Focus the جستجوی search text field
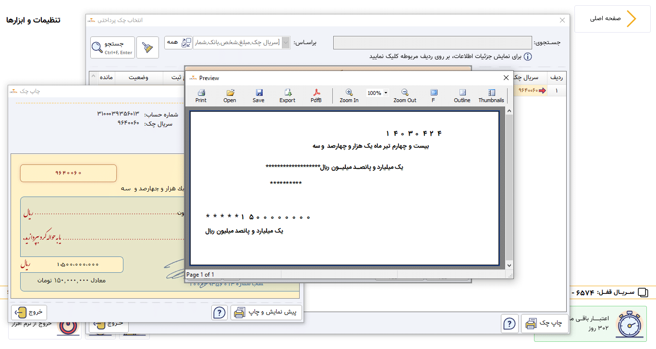The width and height of the screenshot is (656, 349). pos(432,43)
